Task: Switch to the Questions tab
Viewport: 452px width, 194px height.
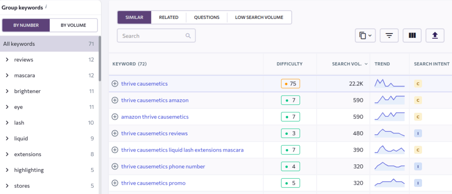Action: (x=207, y=17)
